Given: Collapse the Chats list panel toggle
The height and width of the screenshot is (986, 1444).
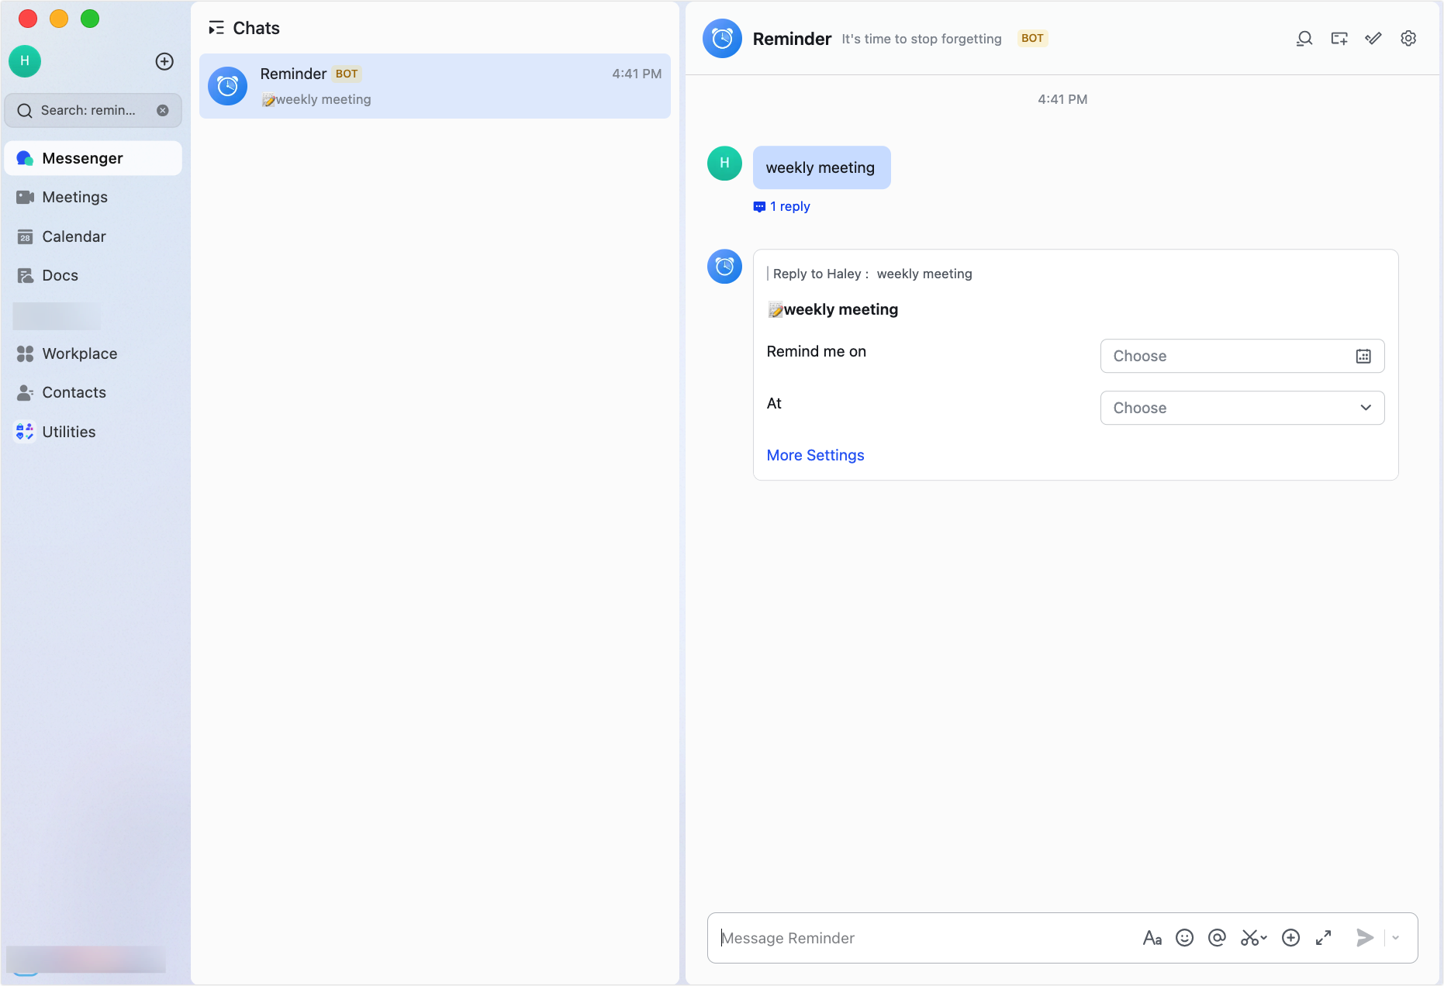Looking at the screenshot, I should [x=216, y=28].
